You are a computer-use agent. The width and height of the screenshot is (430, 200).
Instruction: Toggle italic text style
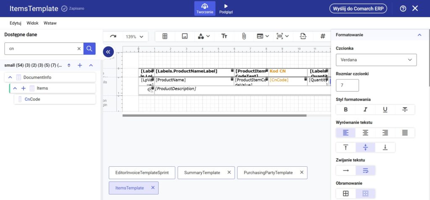(x=365, y=110)
